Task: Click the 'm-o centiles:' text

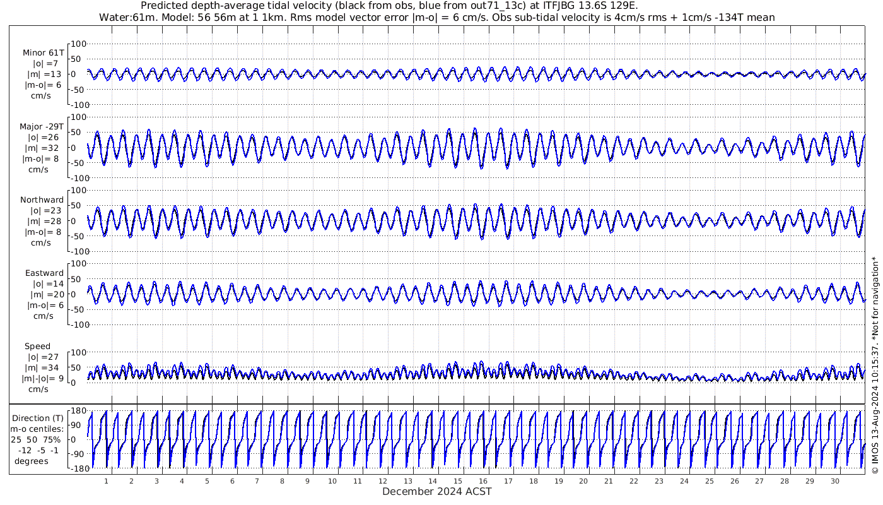Action: (37, 429)
